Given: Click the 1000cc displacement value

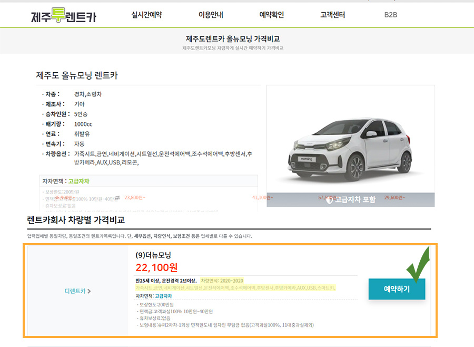Looking at the screenshot, I should click(x=83, y=124).
